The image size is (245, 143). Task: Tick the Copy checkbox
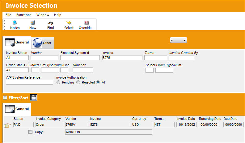[31, 132]
